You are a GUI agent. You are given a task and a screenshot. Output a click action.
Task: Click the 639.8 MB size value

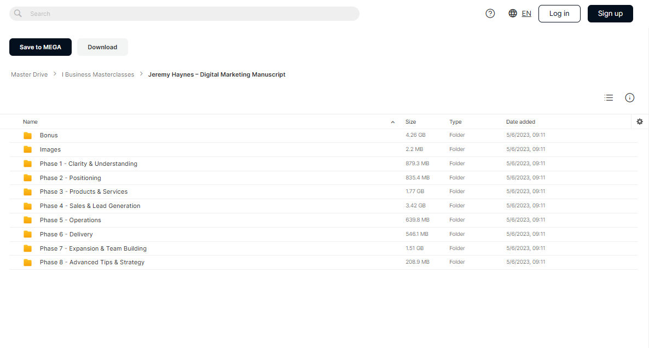click(417, 220)
